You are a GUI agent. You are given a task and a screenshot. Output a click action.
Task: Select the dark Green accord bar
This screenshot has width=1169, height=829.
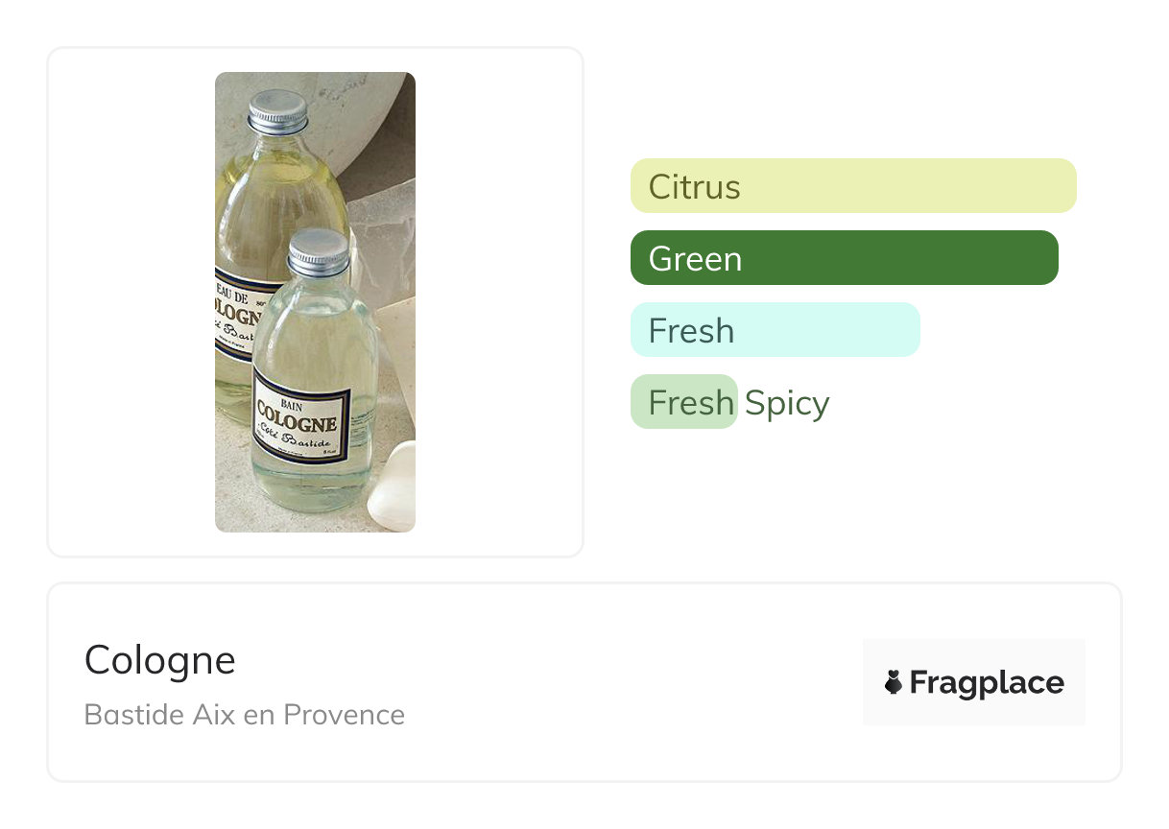coord(844,258)
